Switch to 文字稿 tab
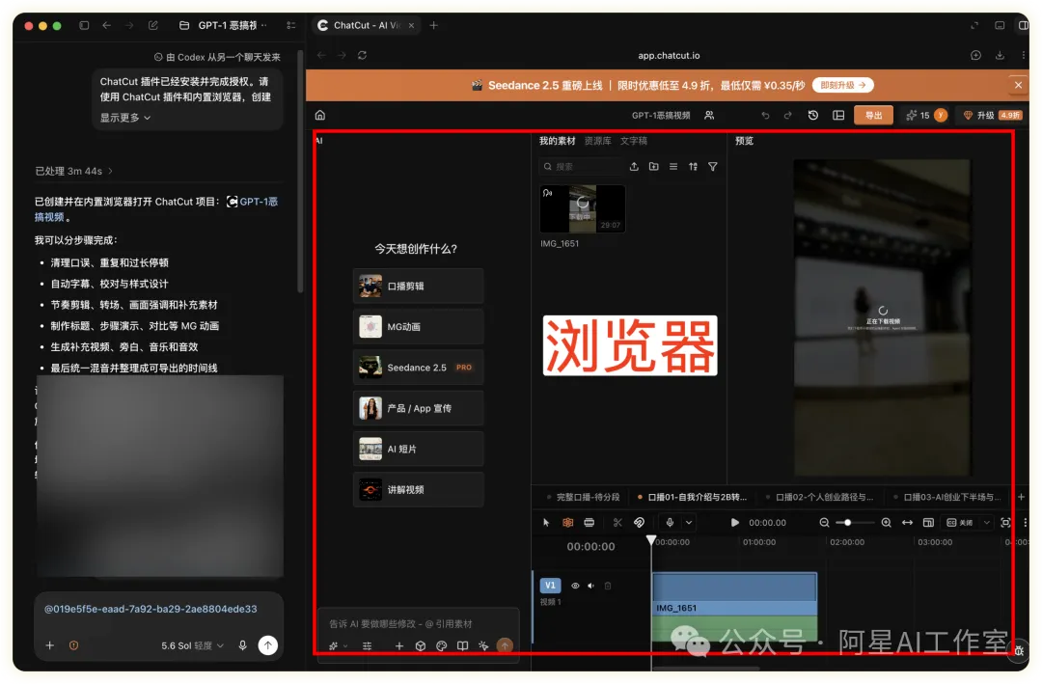The image size is (1042, 684). [633, 141]
